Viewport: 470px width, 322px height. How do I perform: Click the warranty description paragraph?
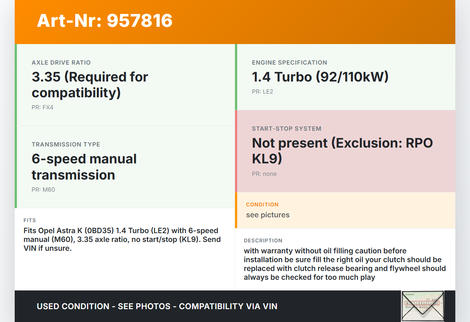[x=345, y=264]
